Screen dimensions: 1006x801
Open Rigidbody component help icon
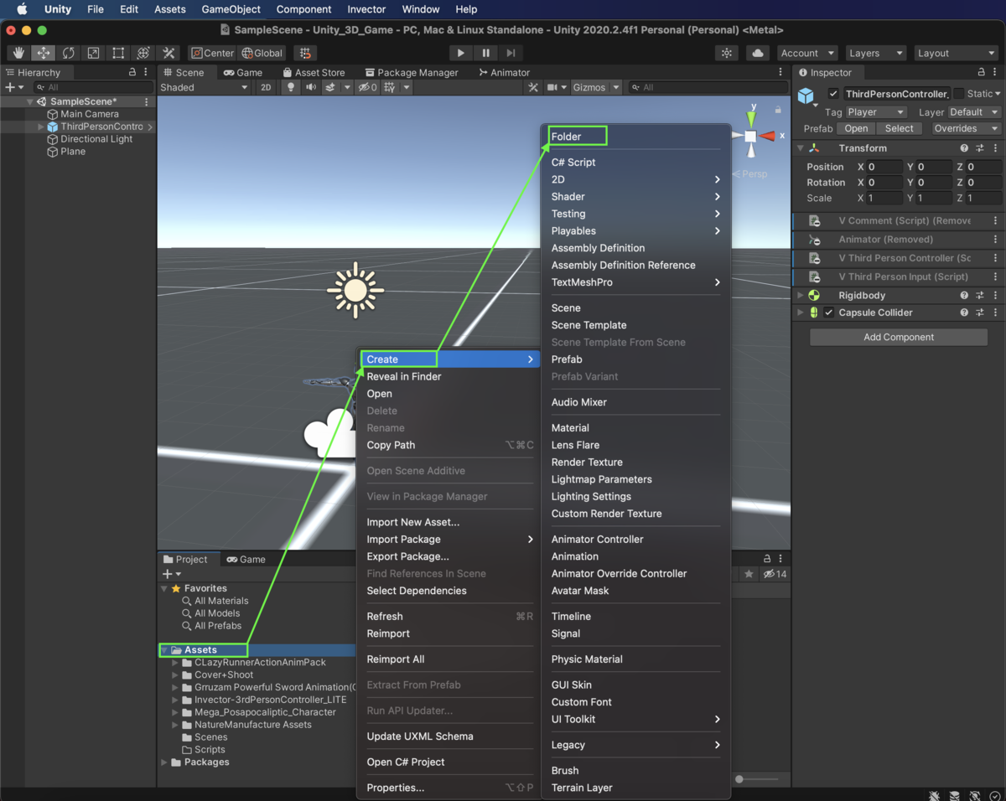pyautogui.click(x=964, y=295)
